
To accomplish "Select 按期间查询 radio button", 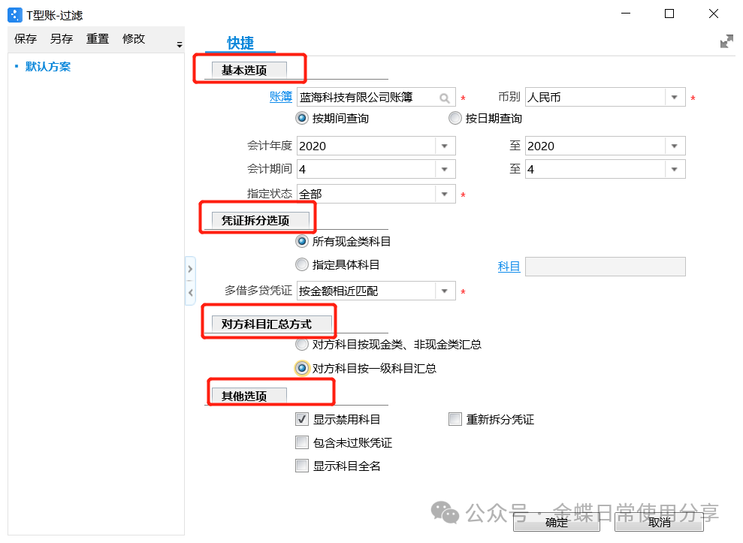I will 303,118.
